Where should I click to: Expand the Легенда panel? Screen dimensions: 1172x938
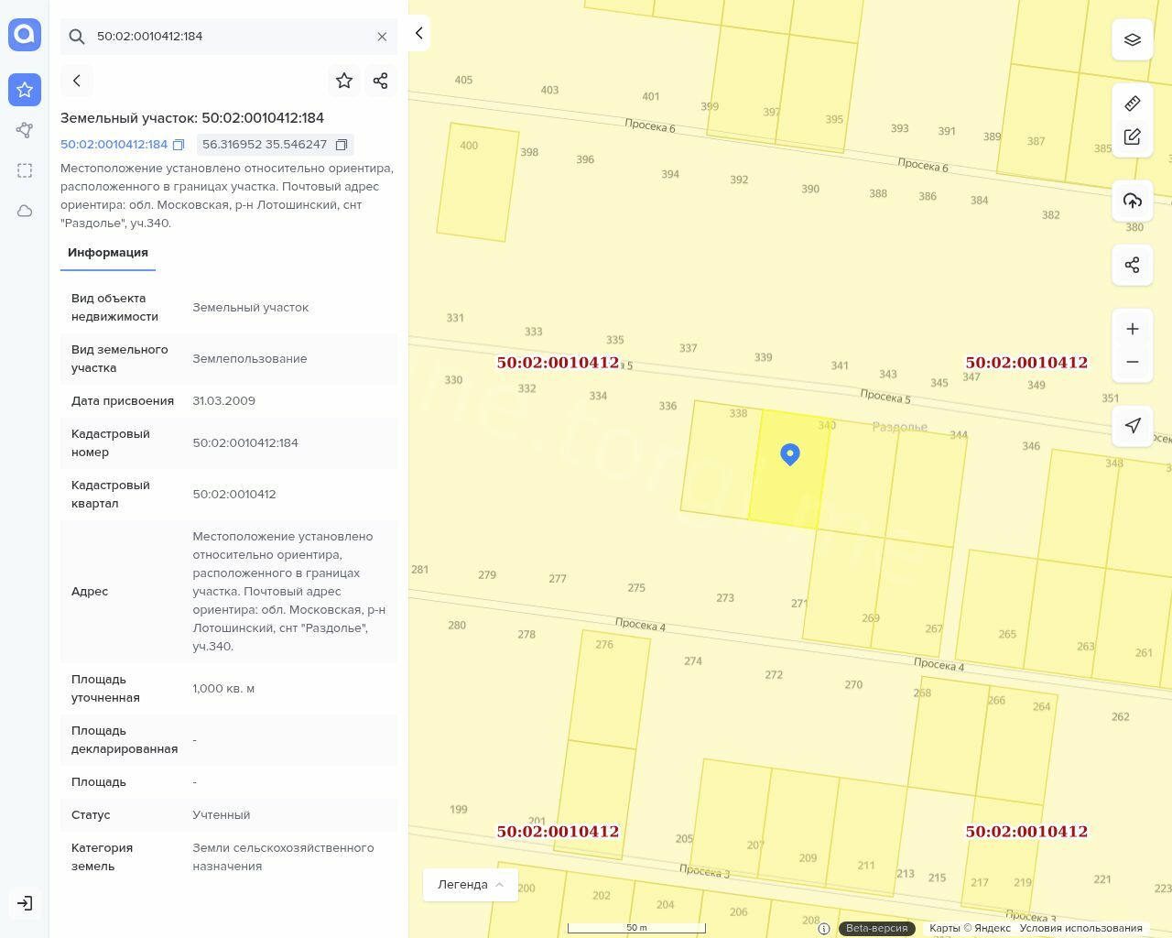point(471,885)
